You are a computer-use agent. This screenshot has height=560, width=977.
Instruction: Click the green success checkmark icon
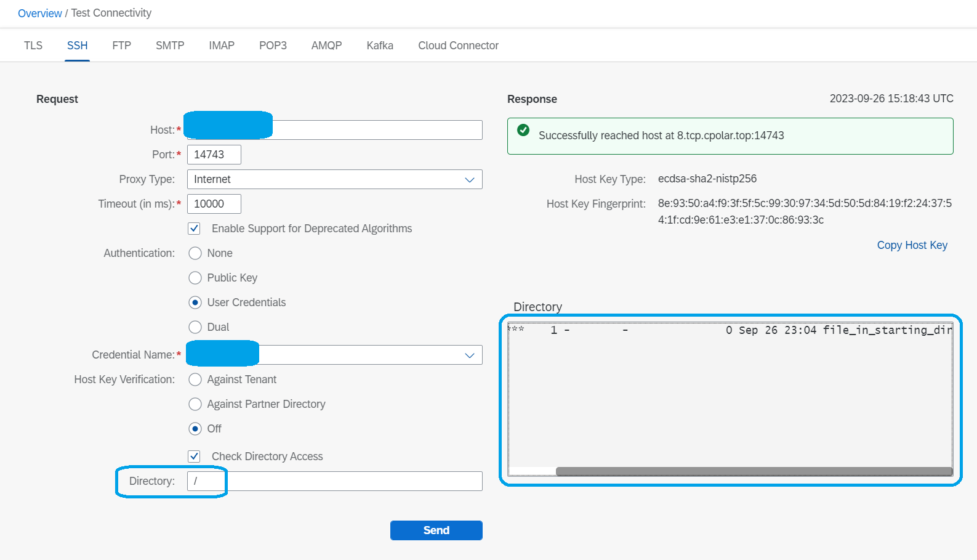pyautogui.click(x=523, y=130)
